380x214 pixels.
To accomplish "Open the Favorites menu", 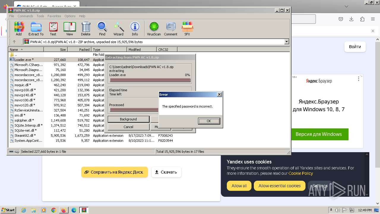I will (54, 16).
